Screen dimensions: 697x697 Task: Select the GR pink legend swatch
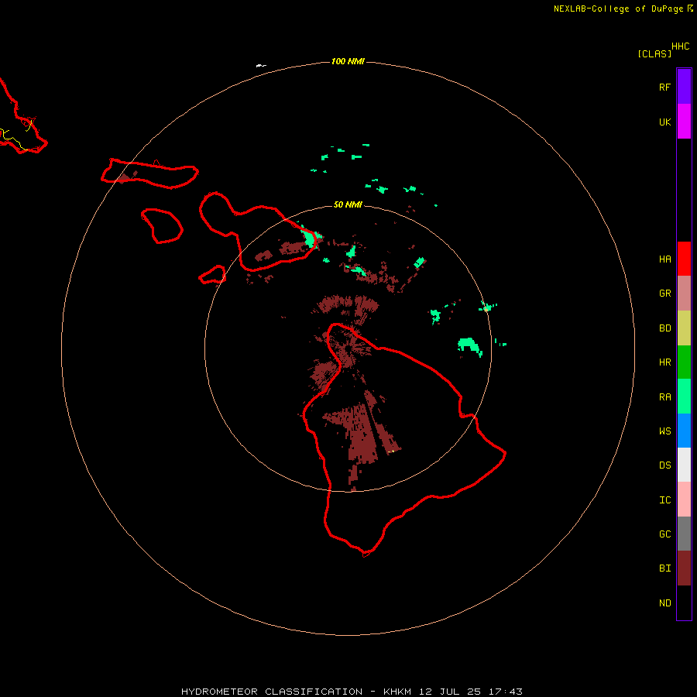(x=684, y=294)
